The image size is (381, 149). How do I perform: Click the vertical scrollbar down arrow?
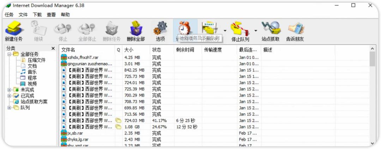(372, 143)
